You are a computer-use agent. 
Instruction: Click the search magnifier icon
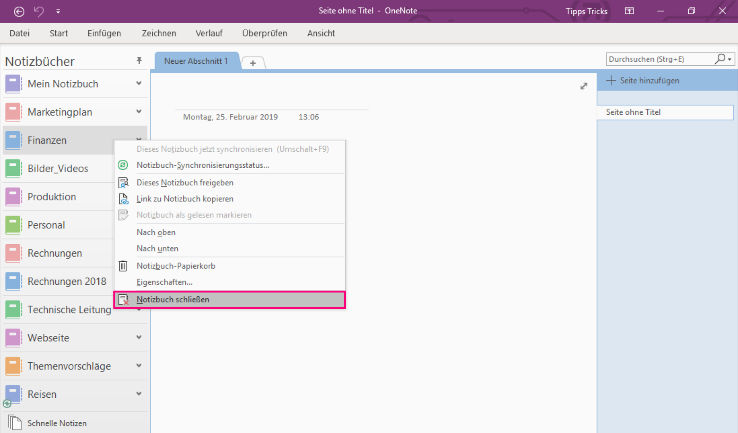tap(720, 59)
